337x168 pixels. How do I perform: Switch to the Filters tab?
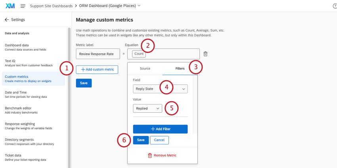pos(180,69)
